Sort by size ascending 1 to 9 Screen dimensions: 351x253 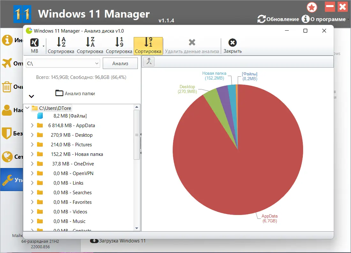(x=119, y=46)
